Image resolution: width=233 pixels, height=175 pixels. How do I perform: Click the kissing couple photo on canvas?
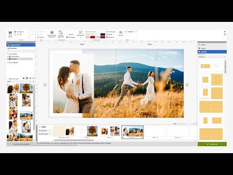[73, 84]
